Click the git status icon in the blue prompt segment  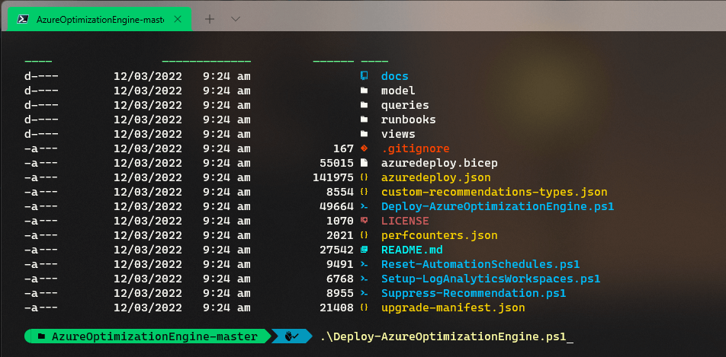coord(291,336)
